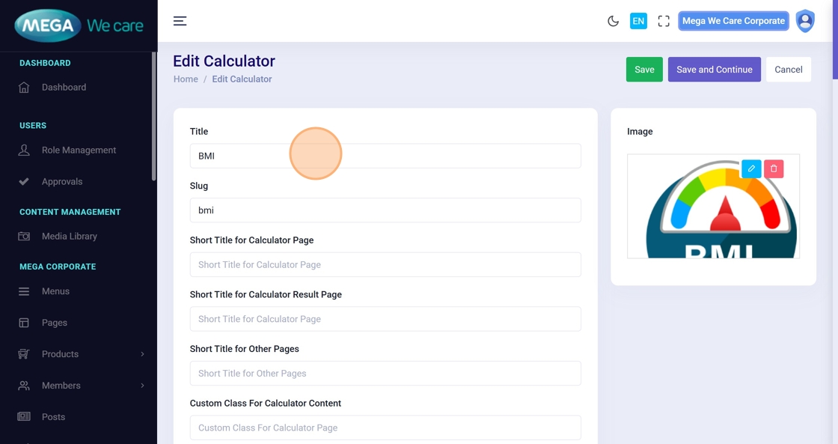Image resolution: width=838 pixels, height=444 pixels.
Task: Open the user profile avatar icon
Action: coord(805,21)
